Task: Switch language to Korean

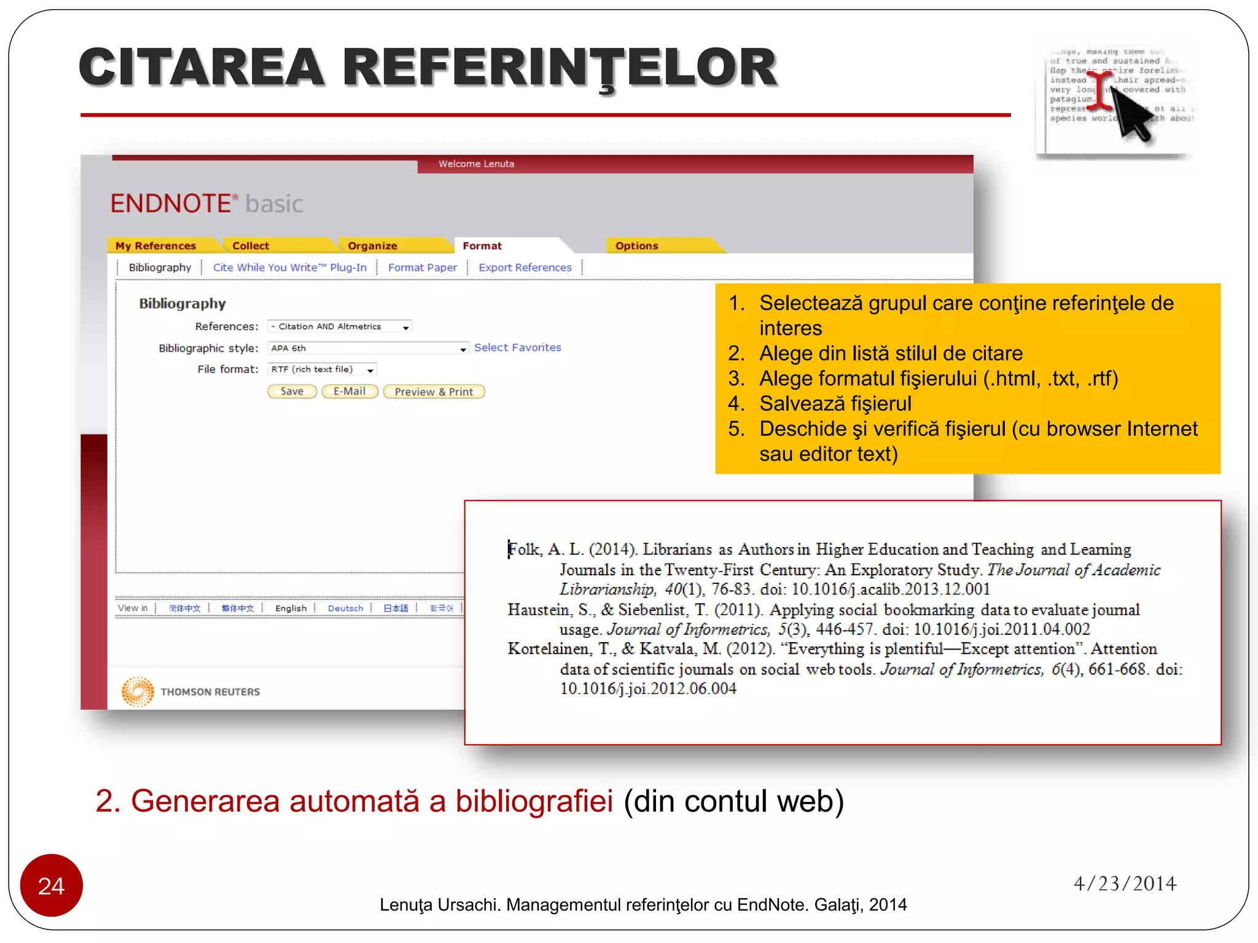Action: [442, 608]
